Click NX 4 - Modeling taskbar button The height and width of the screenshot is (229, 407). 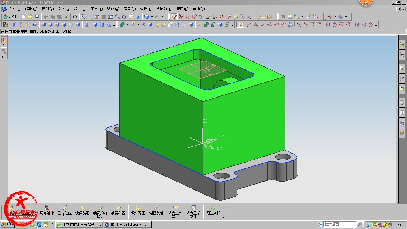tap(128, 224)
